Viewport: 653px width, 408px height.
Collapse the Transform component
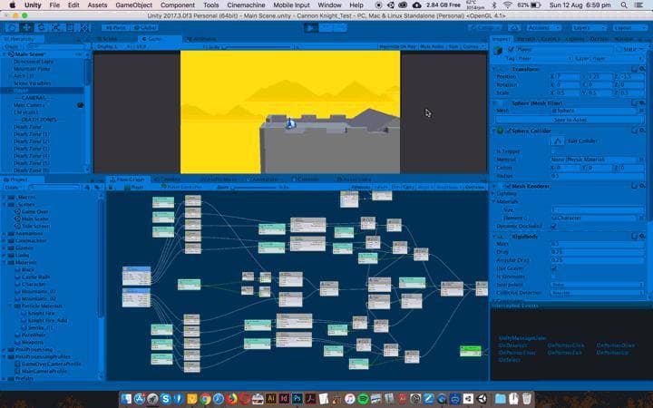494,69
